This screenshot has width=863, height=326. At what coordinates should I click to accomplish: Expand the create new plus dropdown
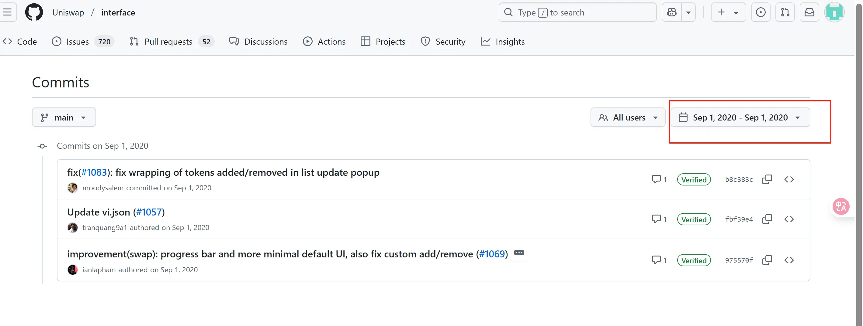click(x=728, y=12)
